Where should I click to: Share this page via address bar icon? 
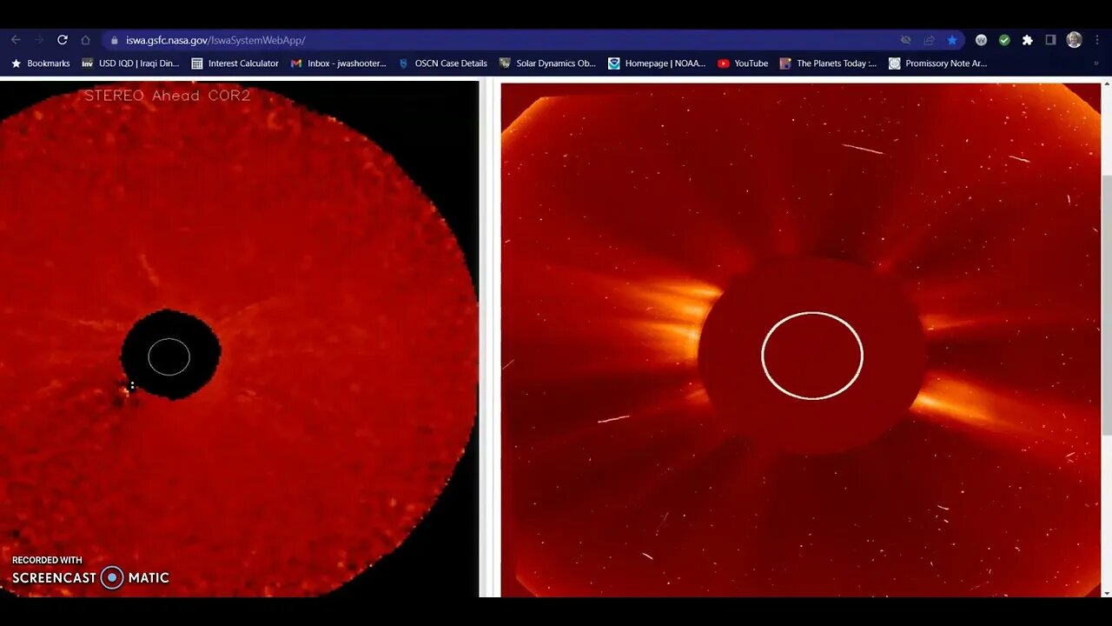(x=929, y=40)
